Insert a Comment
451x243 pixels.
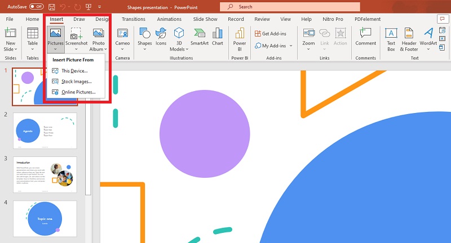365,37
